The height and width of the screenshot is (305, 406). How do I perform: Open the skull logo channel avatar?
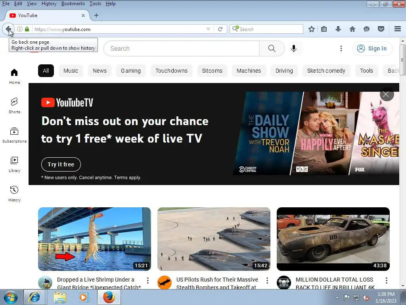tap(284, 282)
